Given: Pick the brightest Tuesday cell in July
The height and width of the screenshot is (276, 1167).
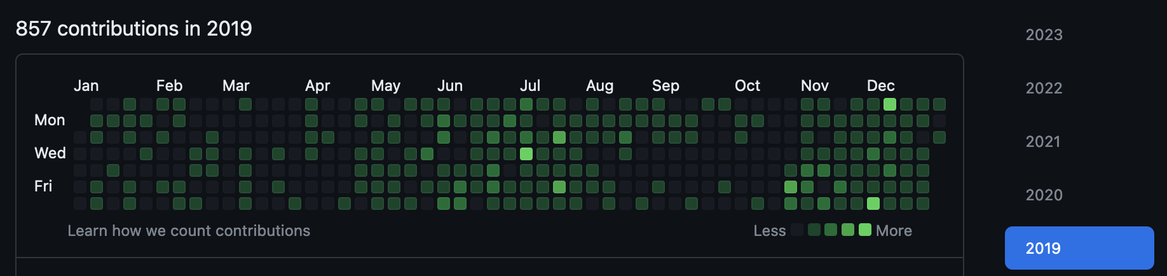Looking at the screenshot, I should pyautogui.click(x=559, y=137).
